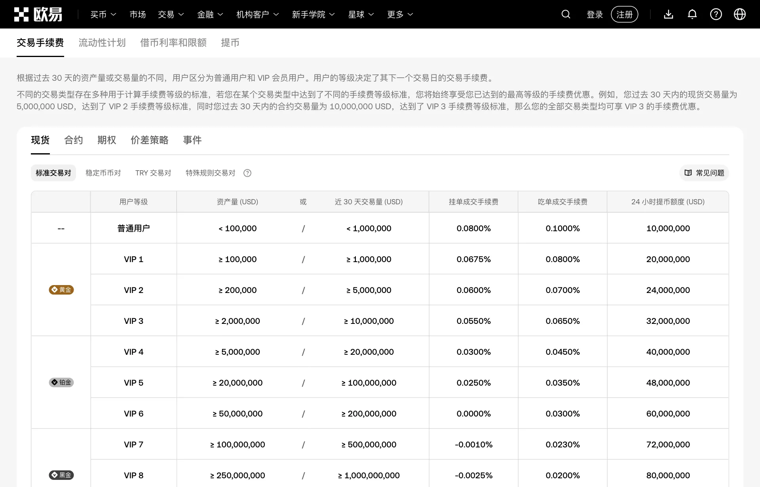
Task: Switch to the 期权 tab
Action: 107,140
